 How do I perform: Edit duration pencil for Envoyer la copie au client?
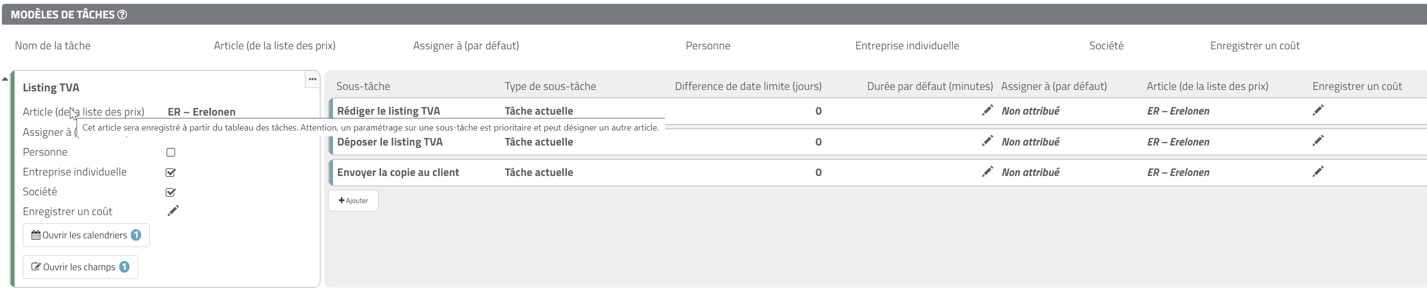pos(987,172)
